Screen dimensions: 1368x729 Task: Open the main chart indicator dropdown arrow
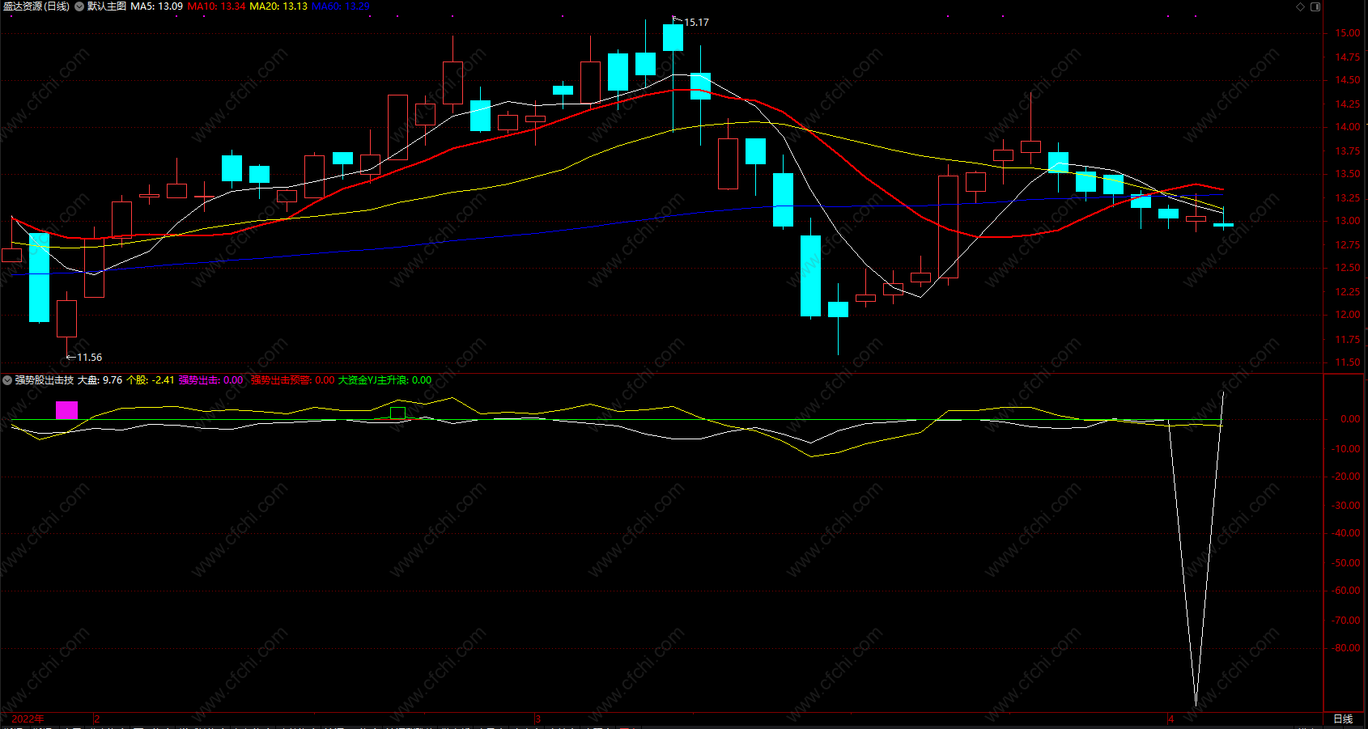pos(79,6)
